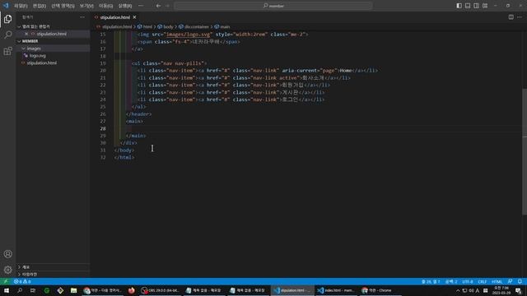This screenshot has width=527, height=296.
Task: Open the 편집(E) menu
Action: 40,6
